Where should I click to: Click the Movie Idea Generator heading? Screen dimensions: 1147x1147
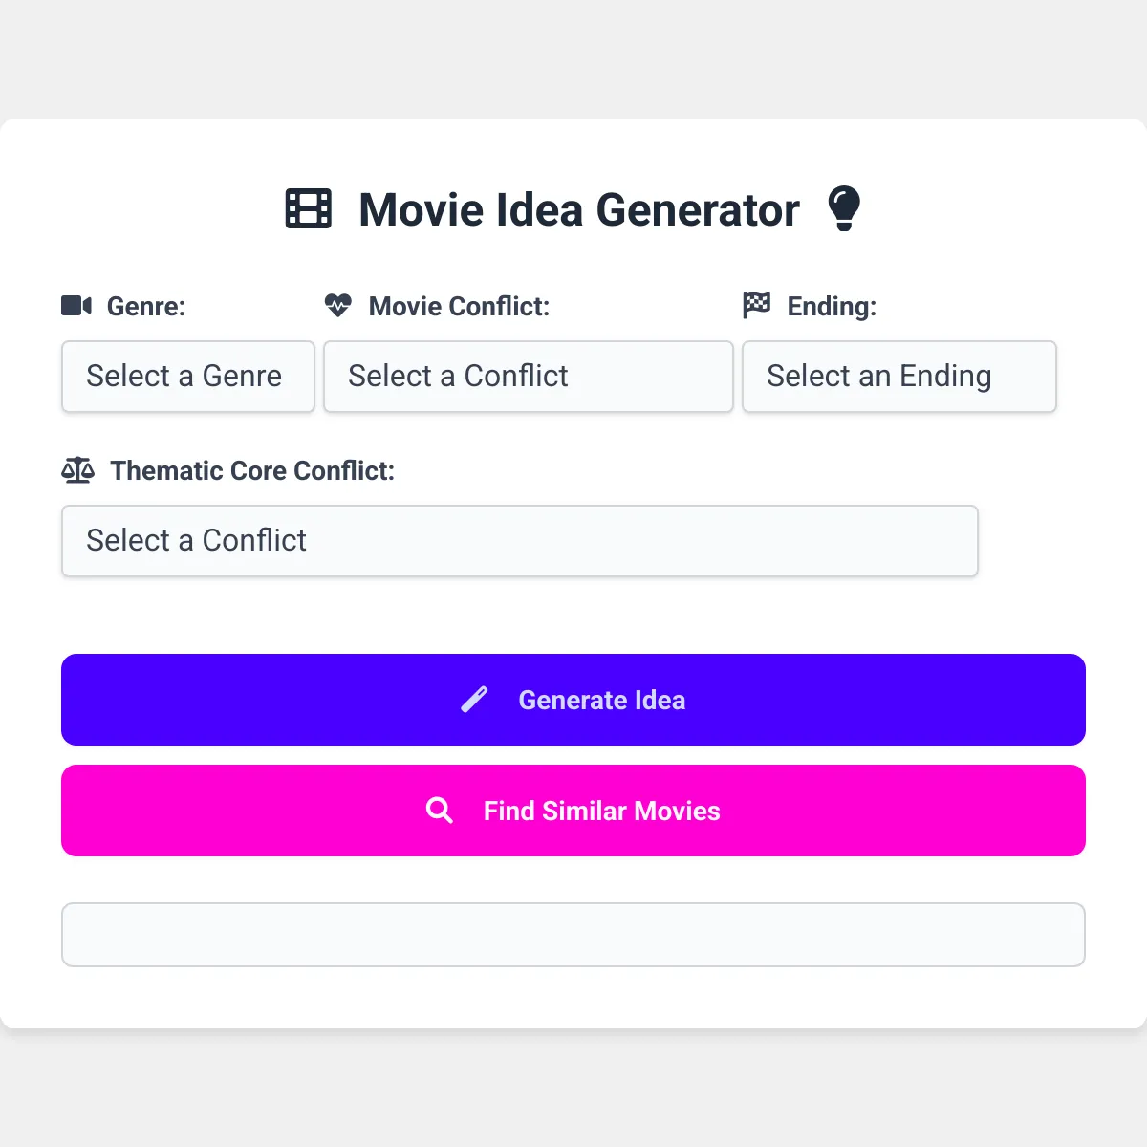click(579, 210)
